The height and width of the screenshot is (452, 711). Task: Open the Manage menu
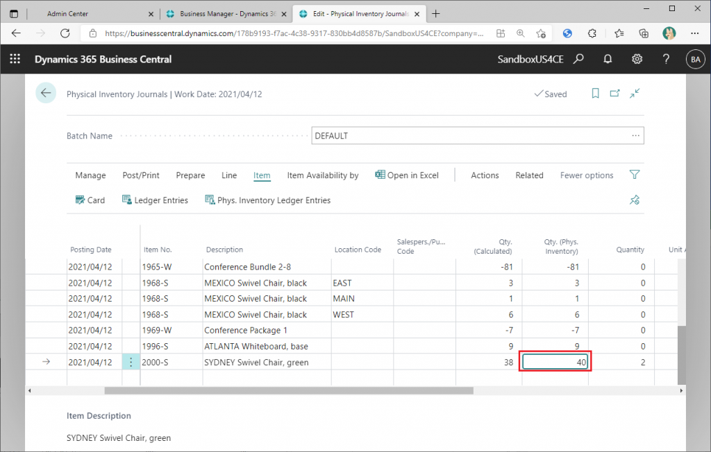click(91, 175)
